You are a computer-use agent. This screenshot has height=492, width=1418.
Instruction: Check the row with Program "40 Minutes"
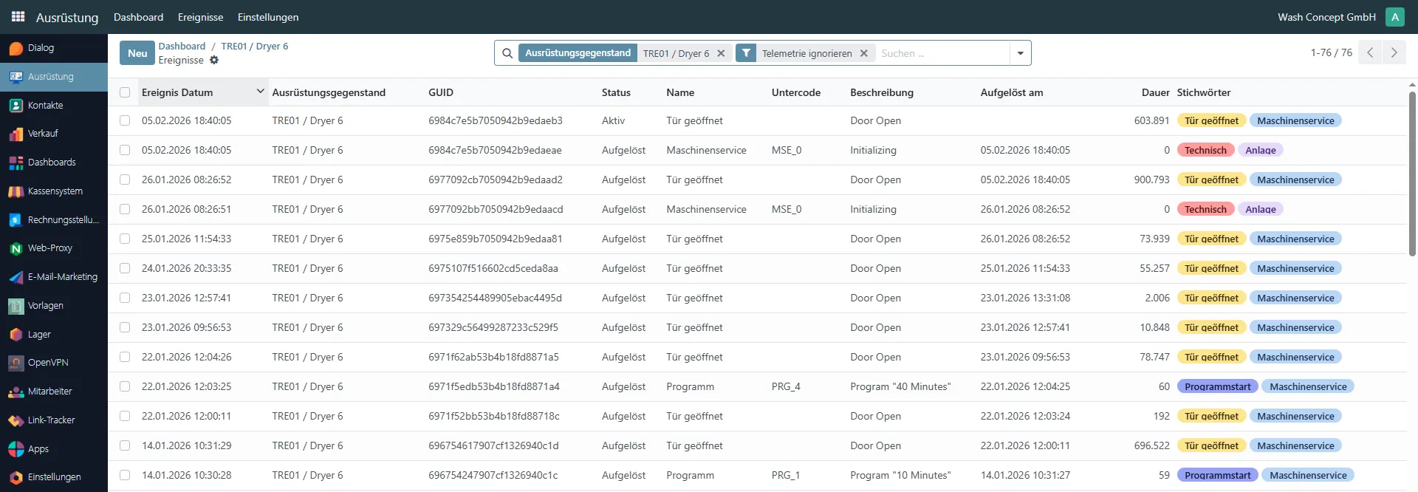coord(125,386)
